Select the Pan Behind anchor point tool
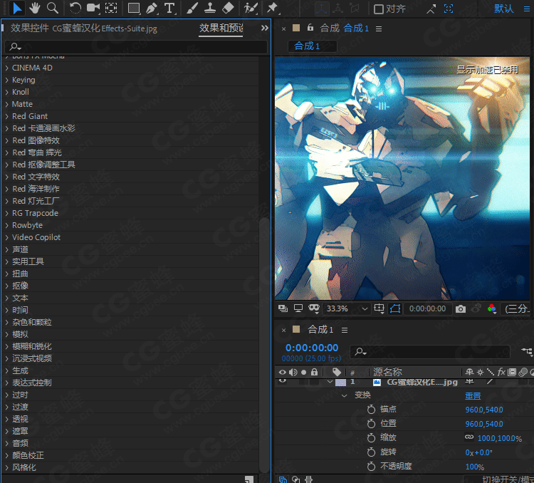The width and height of the screenshot is (534, 483). pos(111,8)
